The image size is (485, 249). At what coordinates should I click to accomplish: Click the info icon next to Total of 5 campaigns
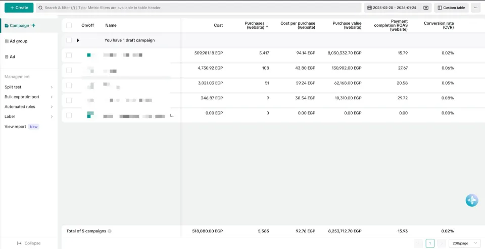pos(110,231)
